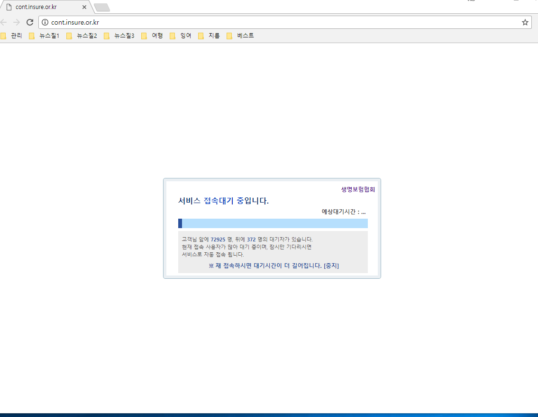The height and width of the screenshot is (417, 538).
Task: Click the folder icon beside 여행 bookmark
Action: pos(144,35)
